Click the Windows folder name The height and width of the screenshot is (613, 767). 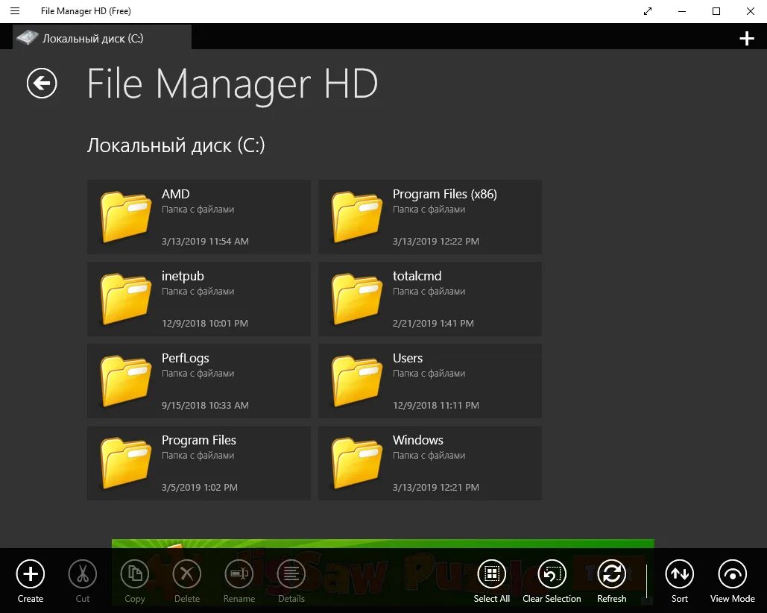click(417, 440)
